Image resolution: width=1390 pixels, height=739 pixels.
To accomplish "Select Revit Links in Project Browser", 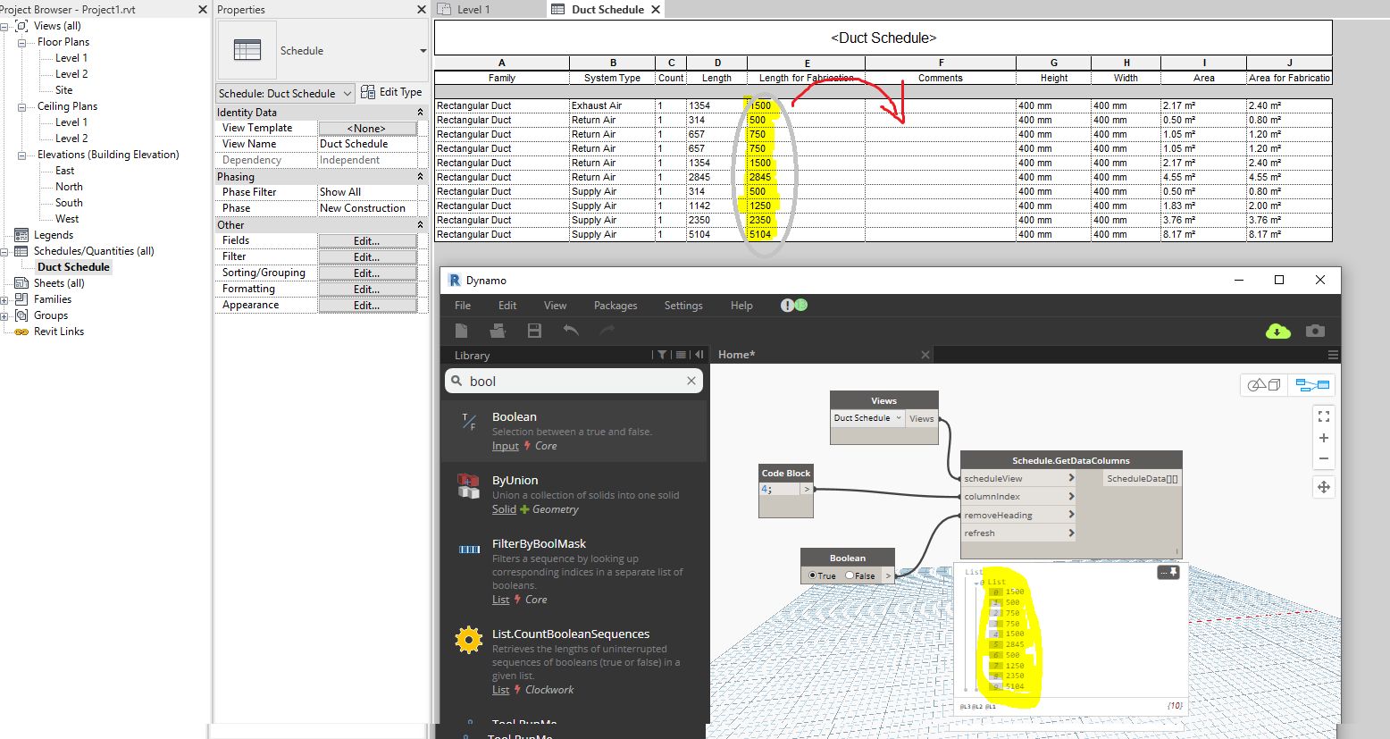I will tap(59, 332).
